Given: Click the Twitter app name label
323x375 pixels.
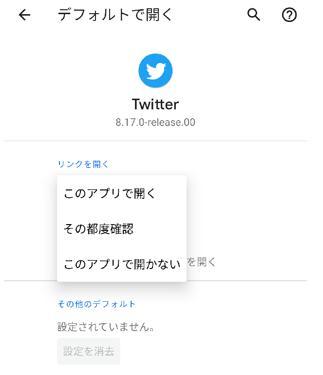Looking at the screenshot, I should (155, 104).
